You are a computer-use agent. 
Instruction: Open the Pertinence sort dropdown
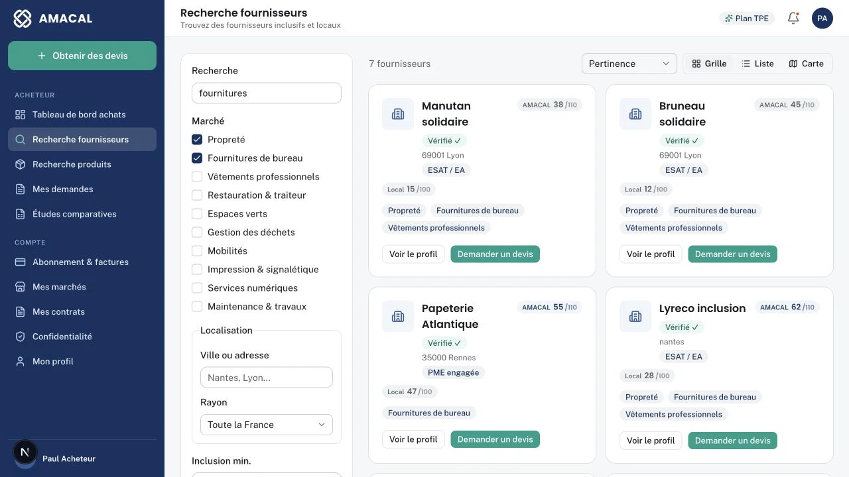(629, 64)
